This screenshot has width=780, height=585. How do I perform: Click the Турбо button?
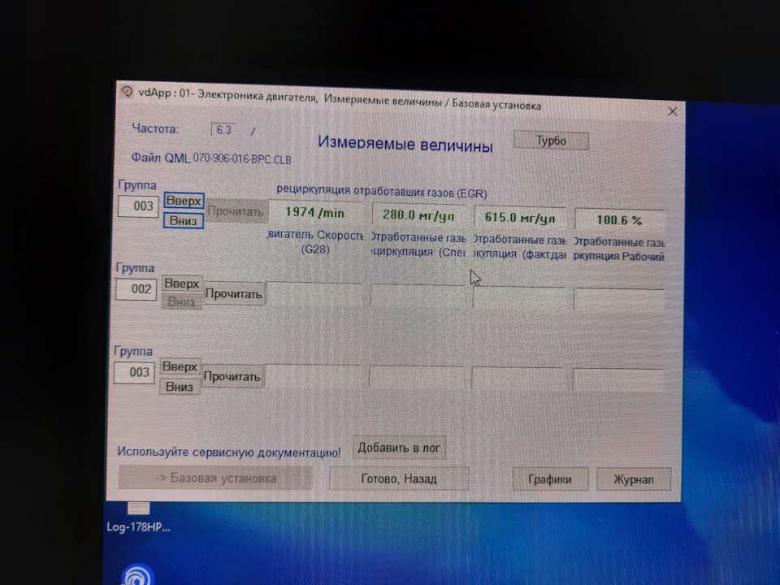click(551, 141)
